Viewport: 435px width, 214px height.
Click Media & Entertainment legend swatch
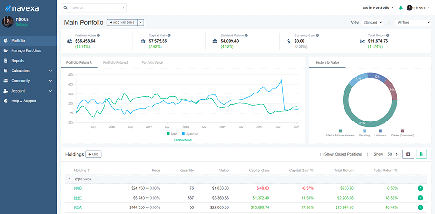point(341,131)
